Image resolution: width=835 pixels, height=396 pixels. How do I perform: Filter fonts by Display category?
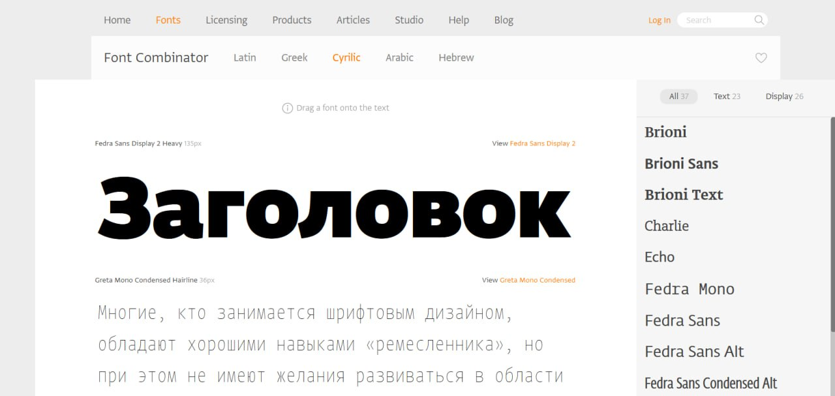pos(784,97)
